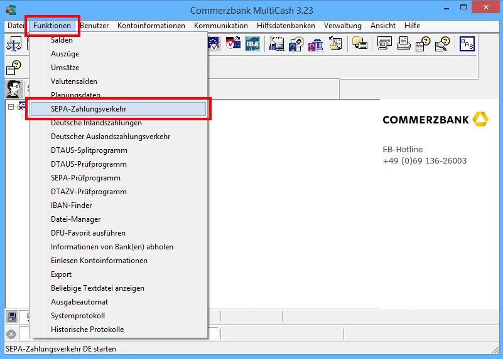Open the Hilfe menu
This screenshot has height=359, width=503.
(x=412, y=26)
